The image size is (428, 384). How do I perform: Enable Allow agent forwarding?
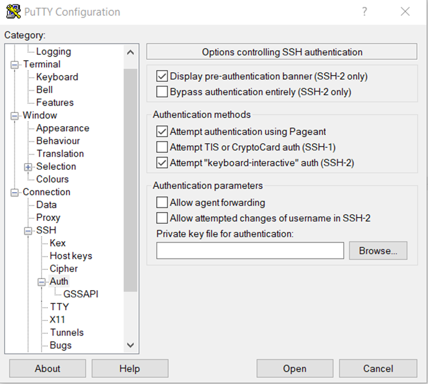point(162,203)
